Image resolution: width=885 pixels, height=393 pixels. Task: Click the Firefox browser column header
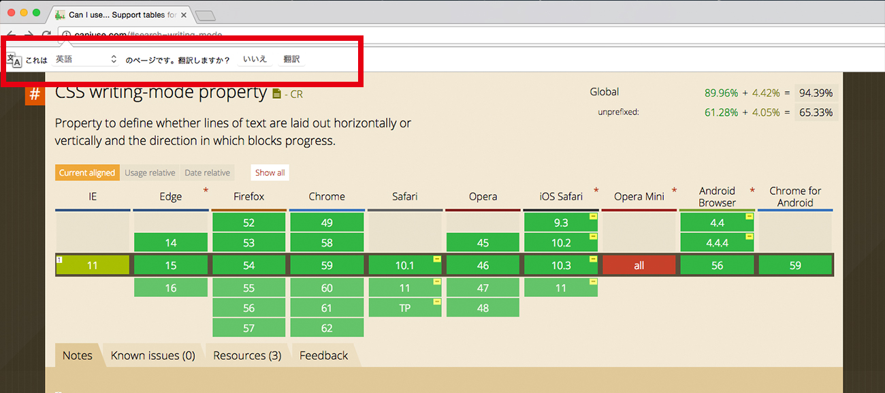249,196
